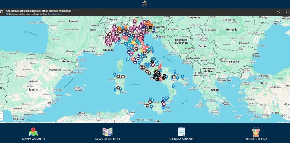290x143 pixels.
Task: Zoom in on the map
Action: coord(1,114)
